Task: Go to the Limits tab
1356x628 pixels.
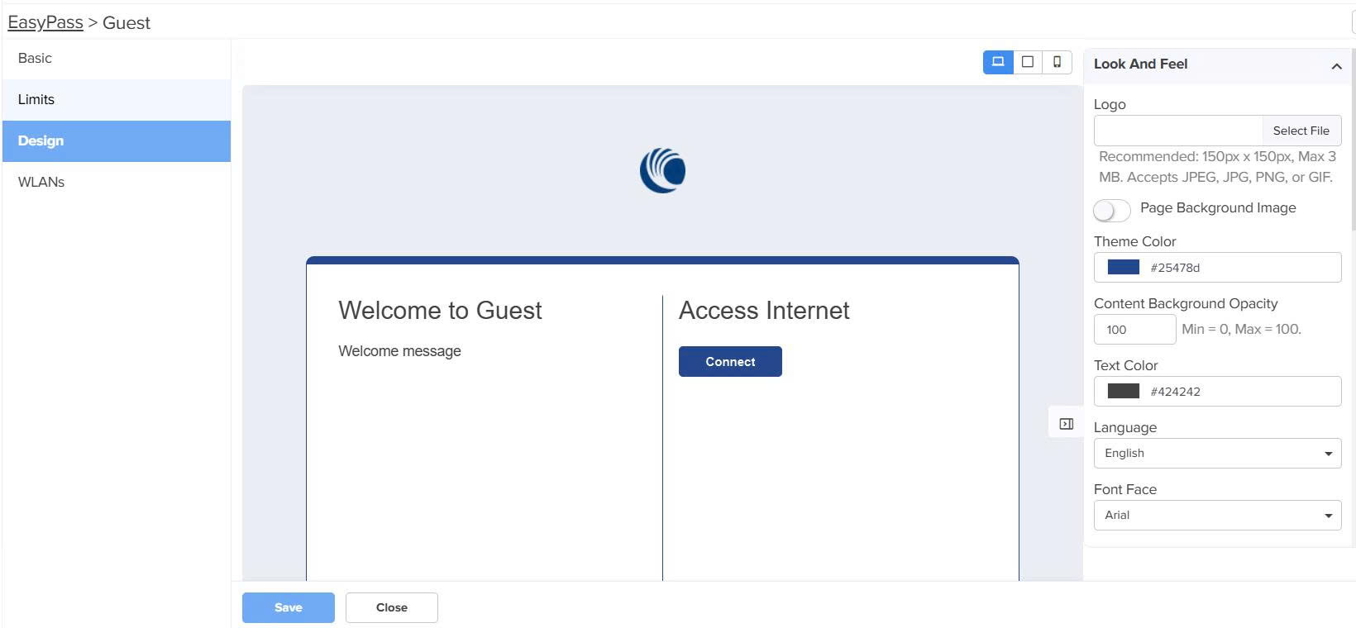Action: (x=36, y=100)
